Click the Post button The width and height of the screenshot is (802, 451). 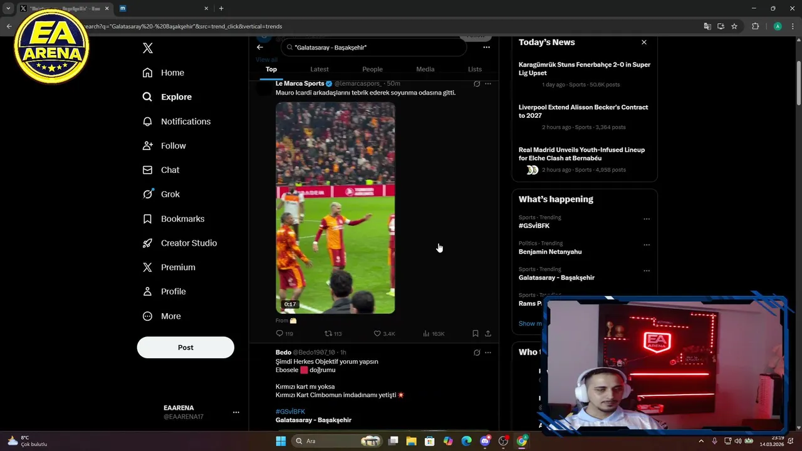[x=185, y=348]
